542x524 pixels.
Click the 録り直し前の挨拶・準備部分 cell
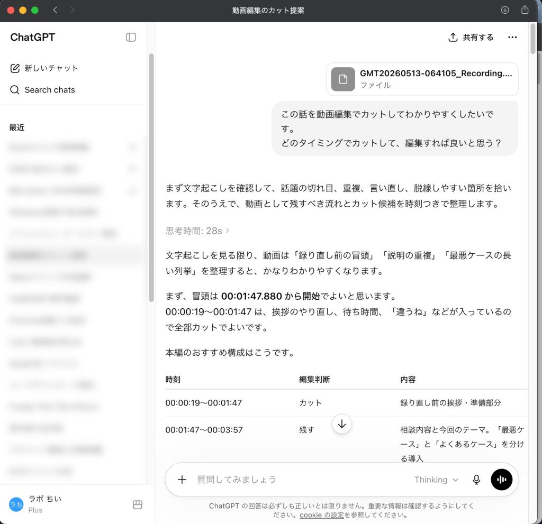coord(450,403)
